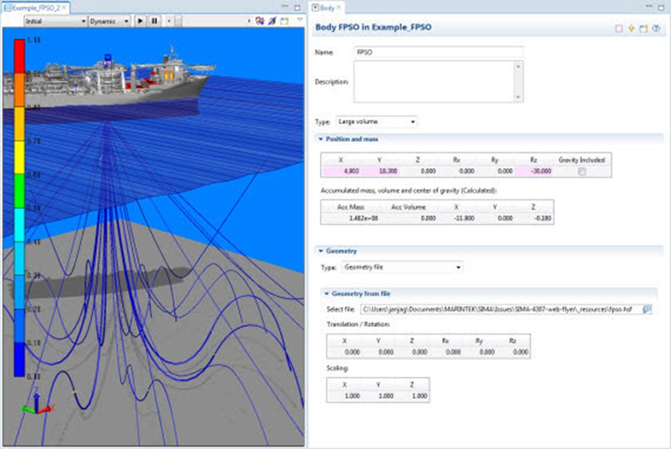Collapse the Geometry from file section
The width and height of the screenshot is (671, 449).
pos(327,294)
